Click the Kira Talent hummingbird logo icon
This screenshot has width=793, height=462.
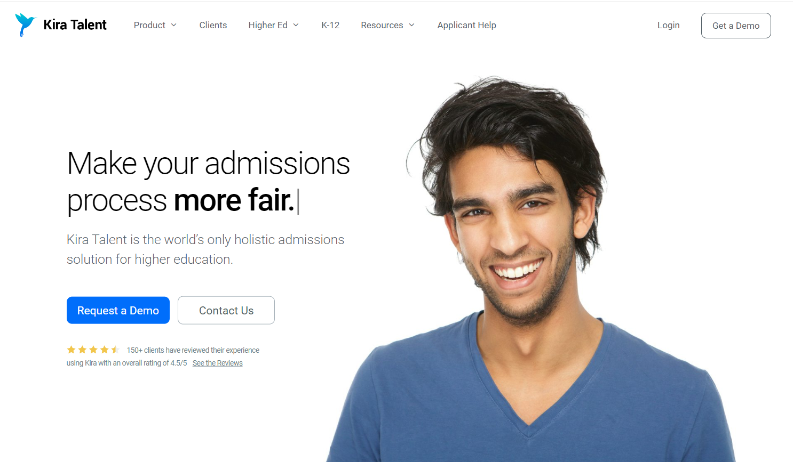click(25, 25)
